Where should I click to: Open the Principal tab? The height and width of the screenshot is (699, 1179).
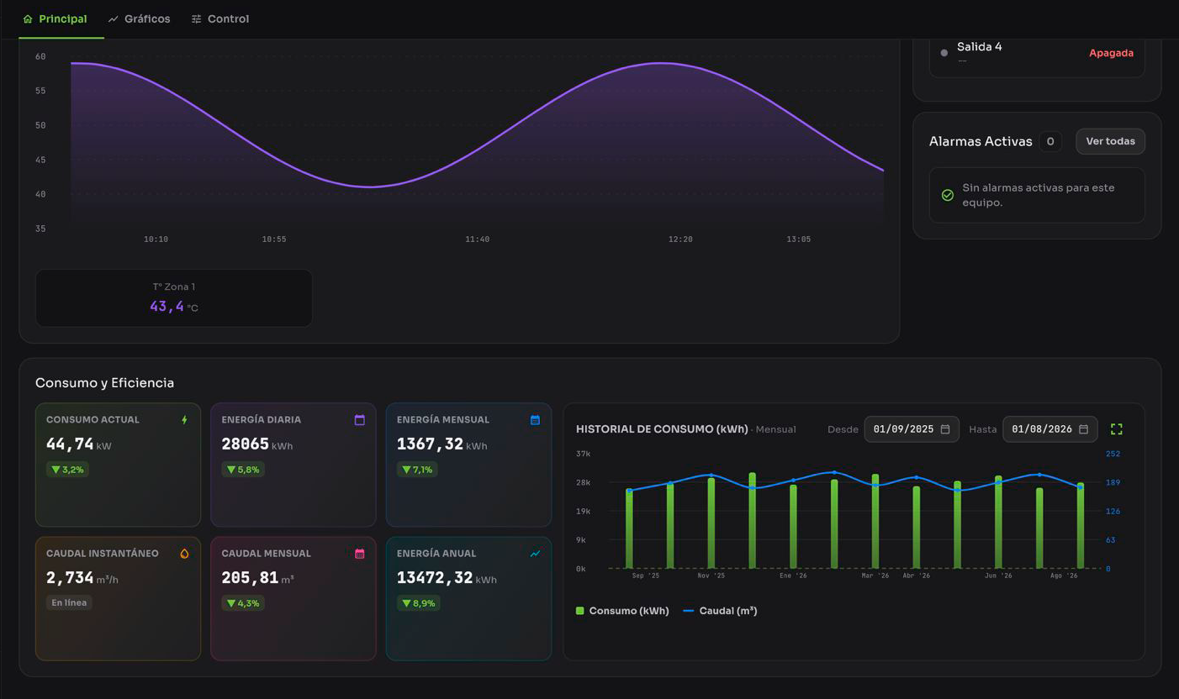tap(55, 18)
